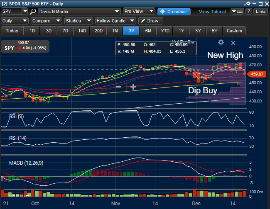270x209 pixels.
Task: Click the RSI (2) study label
Action: 16,117
